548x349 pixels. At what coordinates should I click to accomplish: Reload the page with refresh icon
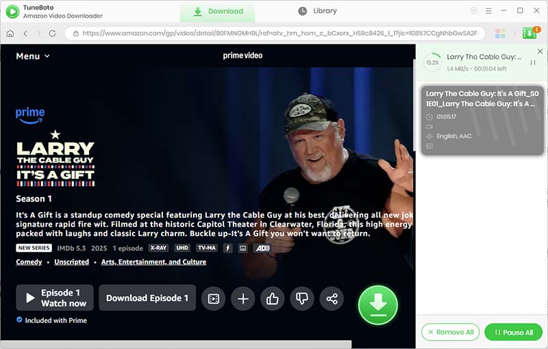pos(52,34)
